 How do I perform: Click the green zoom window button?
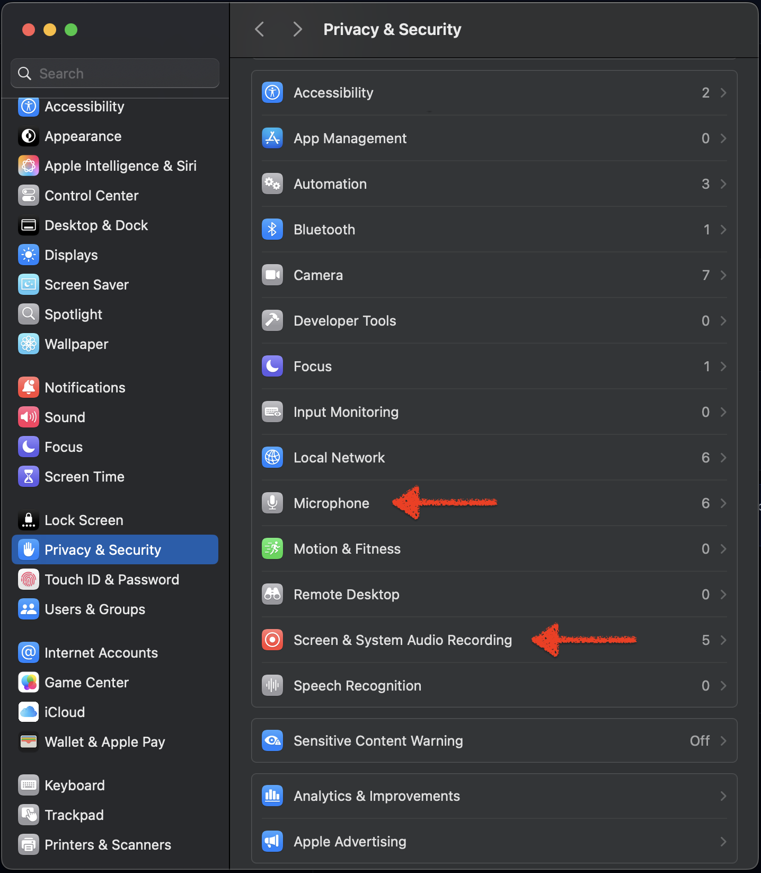point(71,30)
